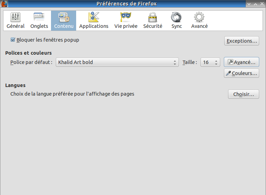Maximize the Preferences window
Image resolution: width=266 pixels, height=195 pixels.
(x=255, y=4)
